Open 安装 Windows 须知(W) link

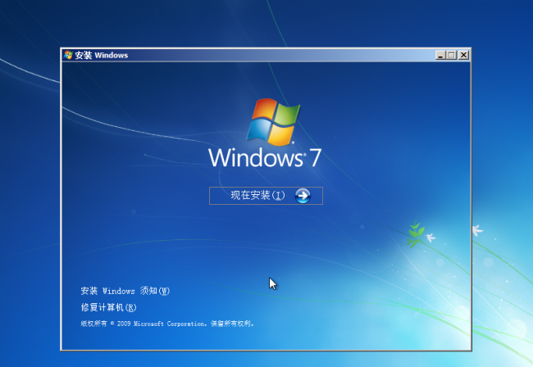pos(125,291)
